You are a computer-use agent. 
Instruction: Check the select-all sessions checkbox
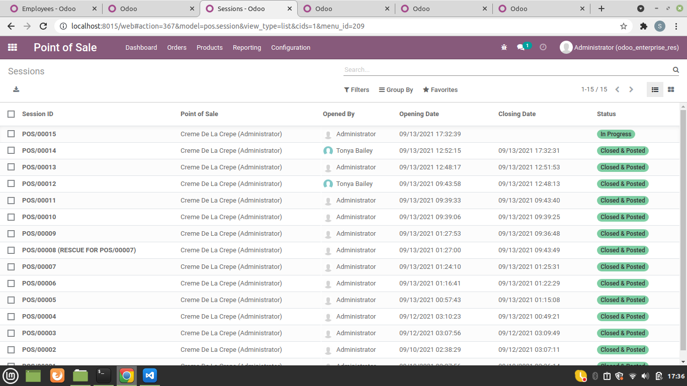coord(11,114)
